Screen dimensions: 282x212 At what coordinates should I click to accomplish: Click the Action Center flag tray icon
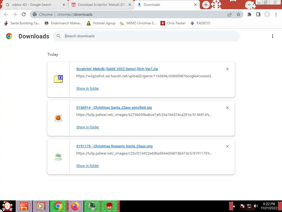coord(242,206)
